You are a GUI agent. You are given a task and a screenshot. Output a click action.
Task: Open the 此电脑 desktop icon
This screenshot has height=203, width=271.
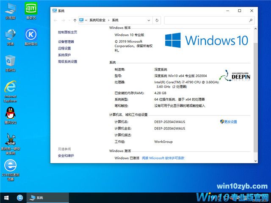click(x=10, y=11)
